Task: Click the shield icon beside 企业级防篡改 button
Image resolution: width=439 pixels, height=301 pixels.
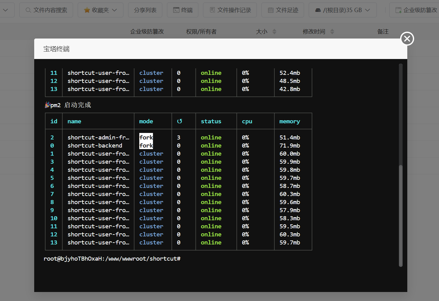Action: click(x=398, y=10)
